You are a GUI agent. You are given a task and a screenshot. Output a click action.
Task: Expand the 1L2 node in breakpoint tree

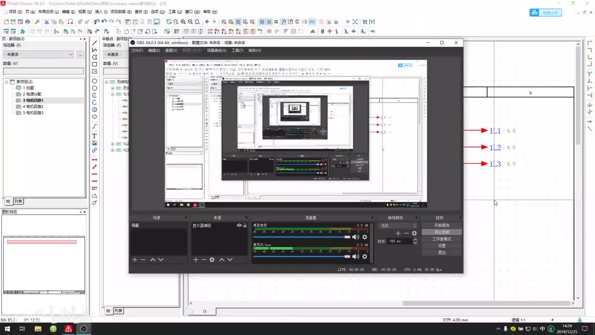(x=112, y=144)
